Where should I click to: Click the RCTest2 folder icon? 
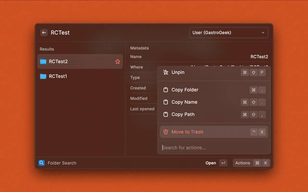pos(43,61)
